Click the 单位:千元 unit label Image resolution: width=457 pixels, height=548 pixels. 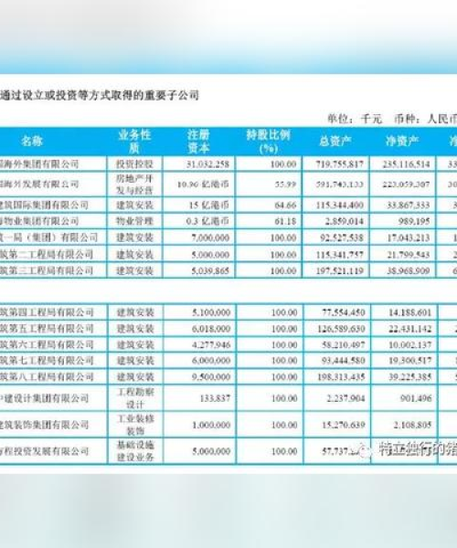355,119
